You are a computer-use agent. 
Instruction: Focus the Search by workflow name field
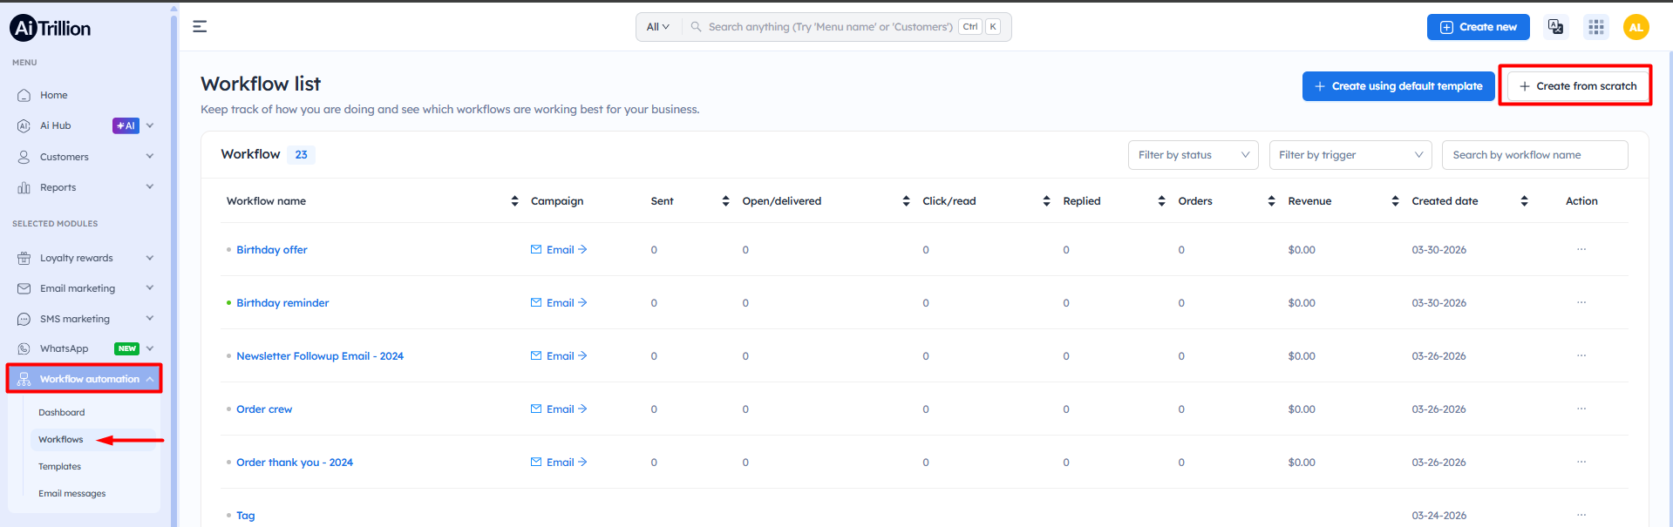point(1534,155)
